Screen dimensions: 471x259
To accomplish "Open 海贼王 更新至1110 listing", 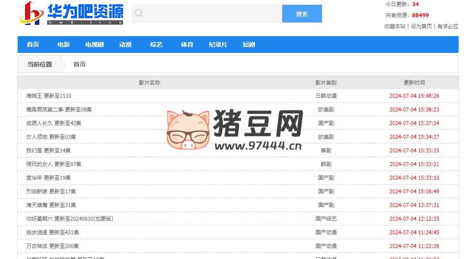I will (49, 96).
